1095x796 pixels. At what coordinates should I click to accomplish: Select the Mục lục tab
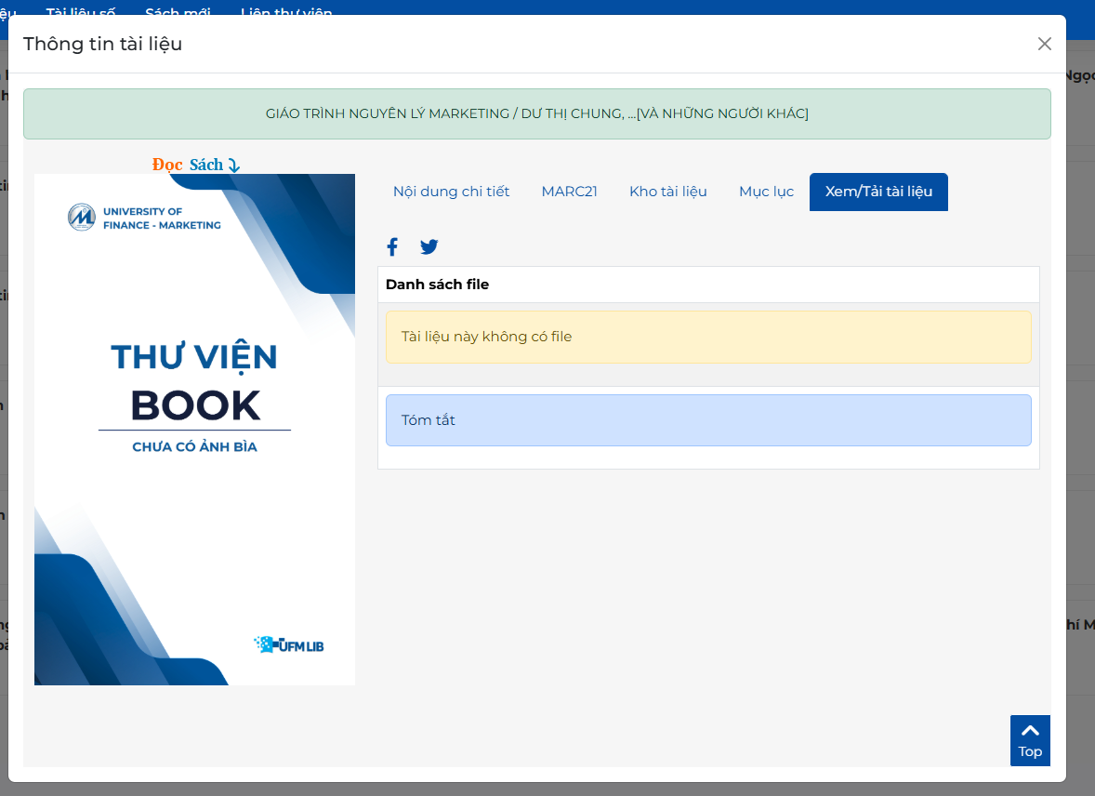point(766,192)
